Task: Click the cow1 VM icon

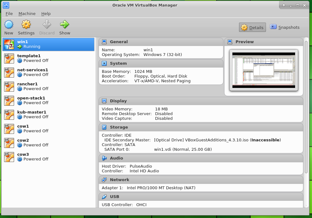Action: pos(9,129)
